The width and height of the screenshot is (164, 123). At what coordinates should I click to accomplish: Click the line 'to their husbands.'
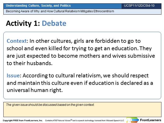click(x=29, y=63)
